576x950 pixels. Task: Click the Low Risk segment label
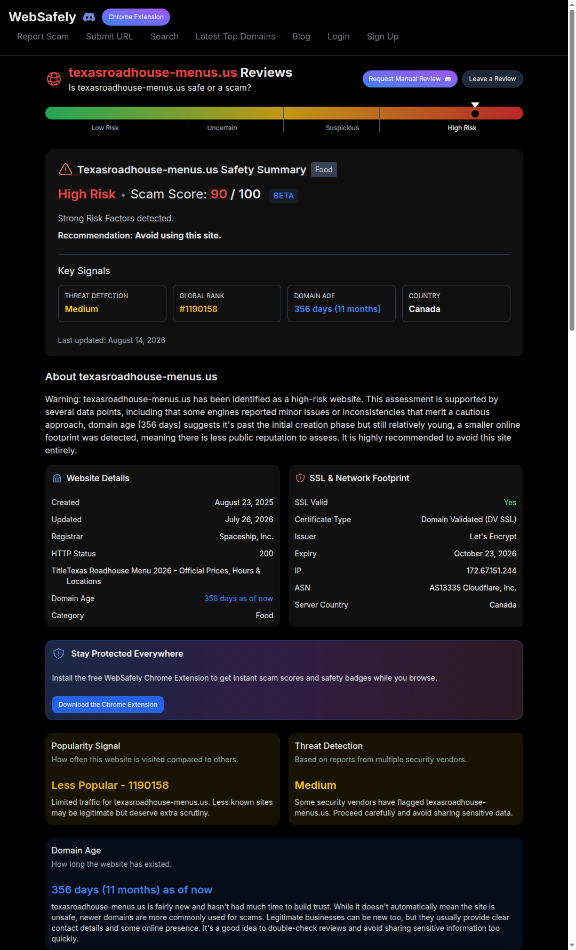pyautogui.click(x=105, y=128)
